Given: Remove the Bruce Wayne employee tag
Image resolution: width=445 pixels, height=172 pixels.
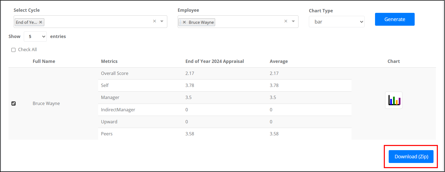Looking at the screenshot, I should click(x=184, y=22).
